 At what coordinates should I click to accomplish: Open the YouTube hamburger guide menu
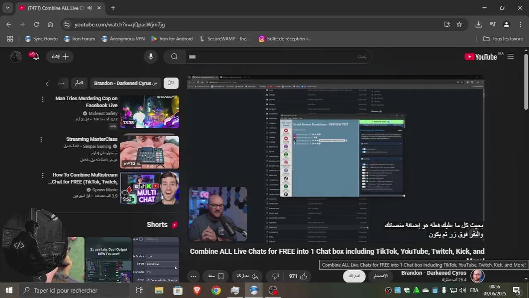coord(510,57)
